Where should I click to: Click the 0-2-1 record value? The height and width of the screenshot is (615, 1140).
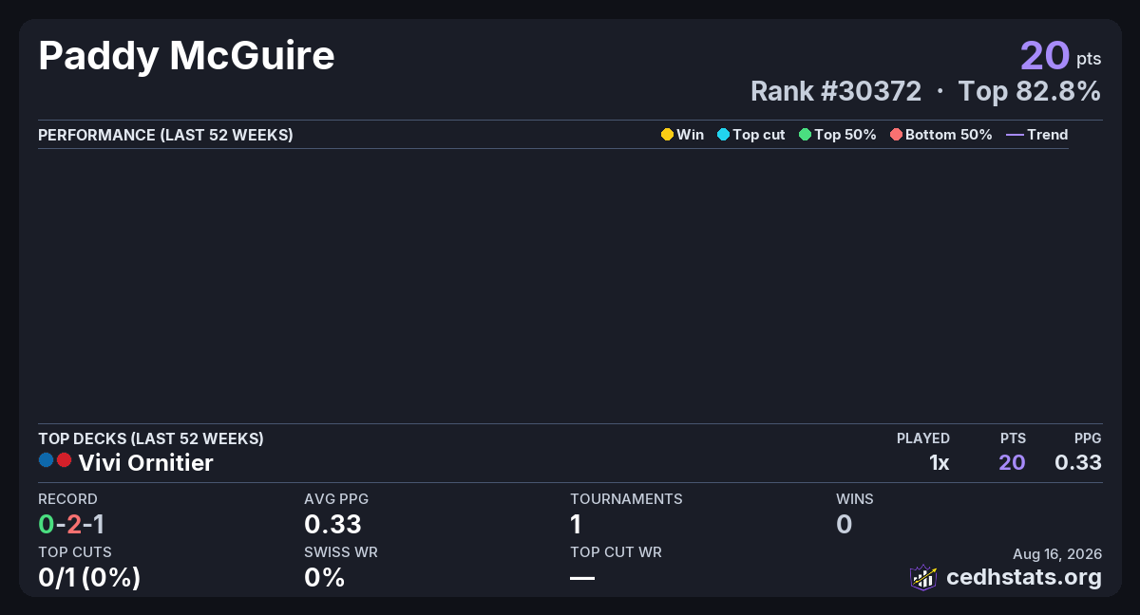(x=71, y=524)
